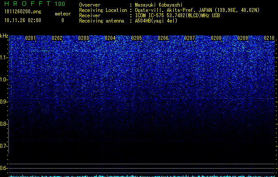The image size is (278, 177).
Task: Click the timestamp 10.11.26 02:00
Action: click(x=23, y=20)
